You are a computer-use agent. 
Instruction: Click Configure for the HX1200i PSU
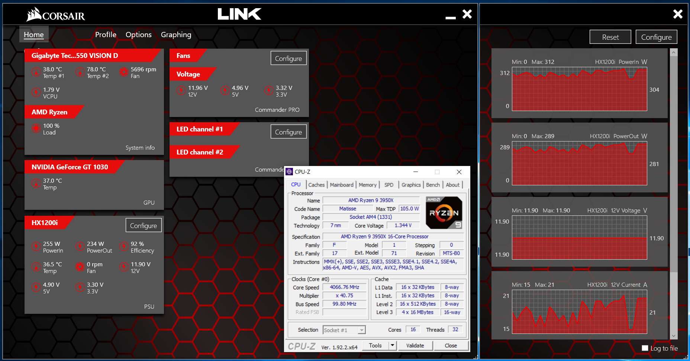[143, 225]
